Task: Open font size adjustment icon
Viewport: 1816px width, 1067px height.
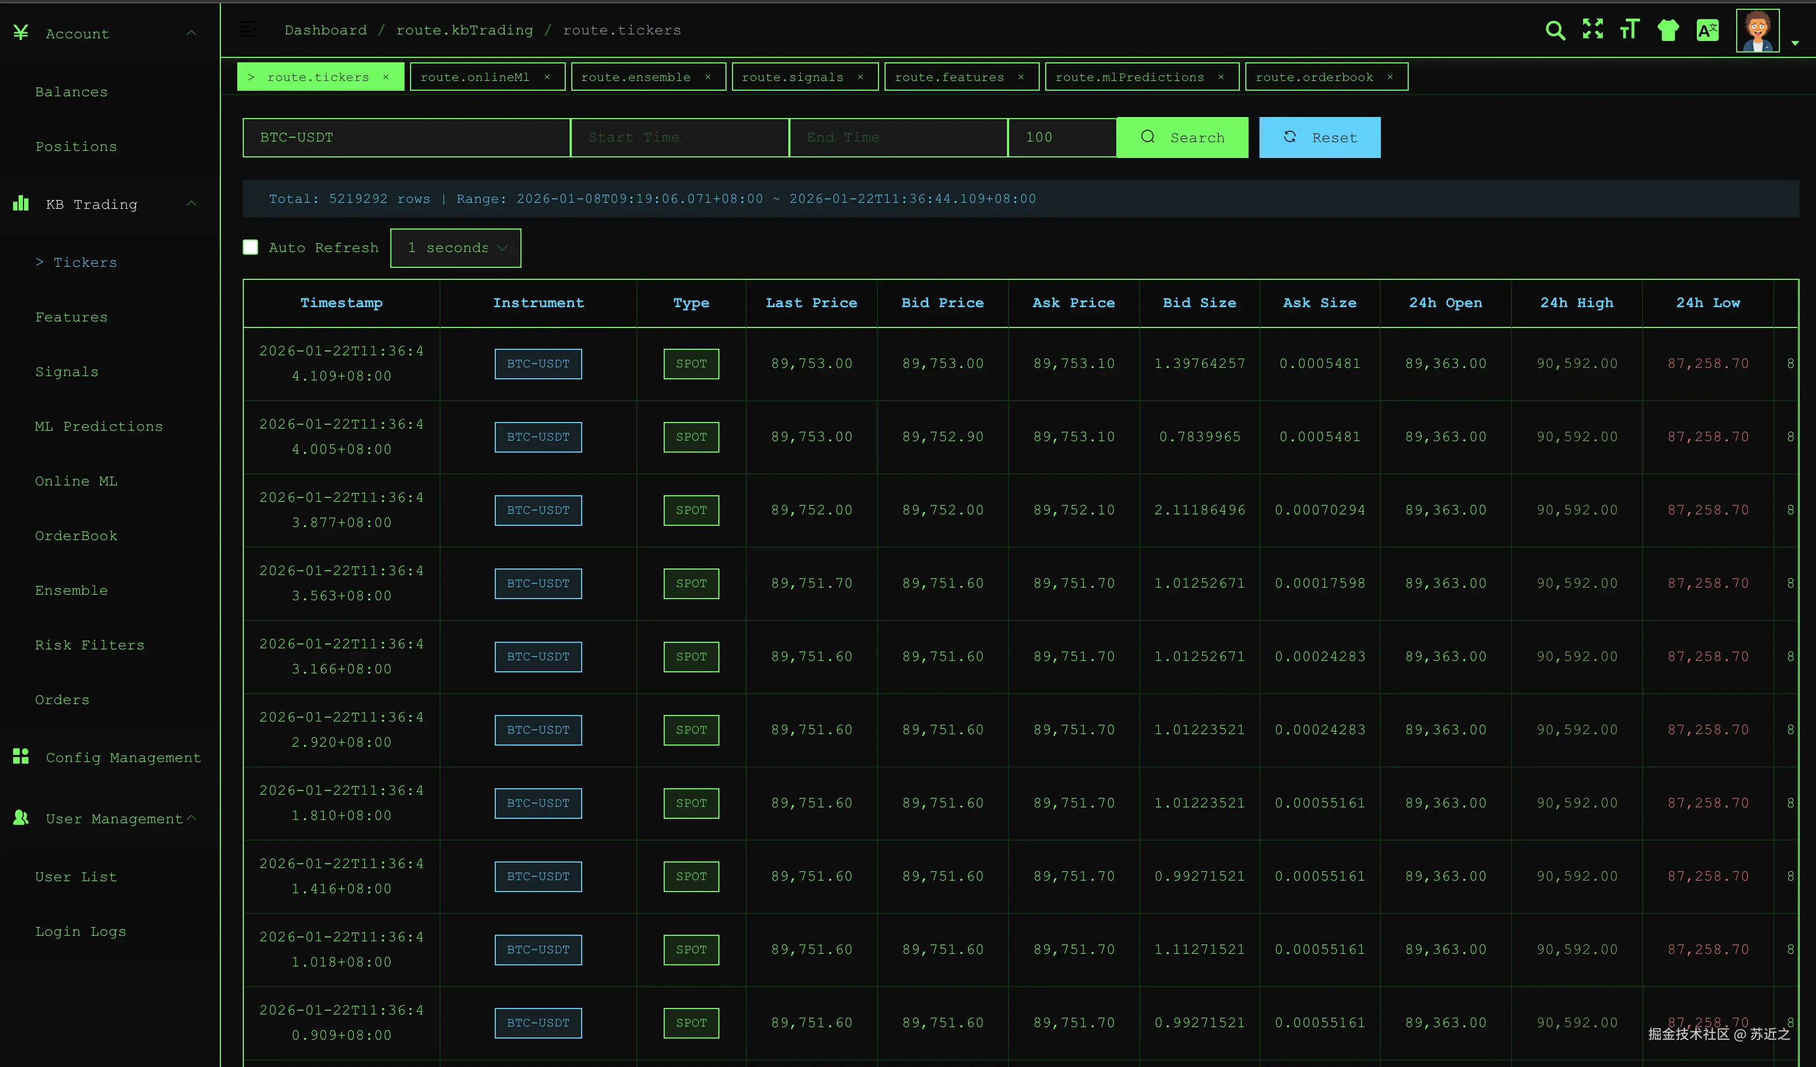Action: (1630, 30)
